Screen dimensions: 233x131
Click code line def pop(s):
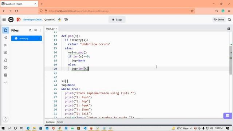(71, 36)
